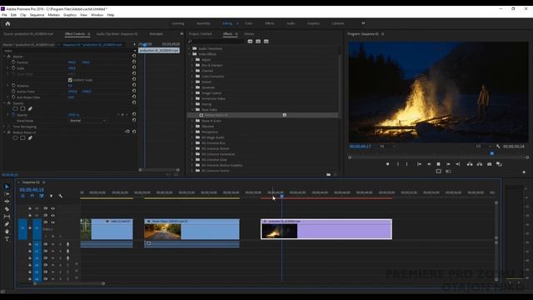Create ellipse mask under Reduce Noise effect
The height and width of the screenshot is (300, 533).
point(15,138)
